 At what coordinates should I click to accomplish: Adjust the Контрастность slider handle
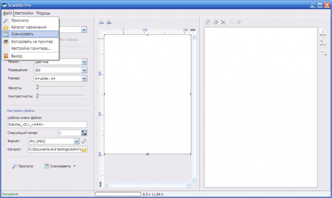pos(37,96)
